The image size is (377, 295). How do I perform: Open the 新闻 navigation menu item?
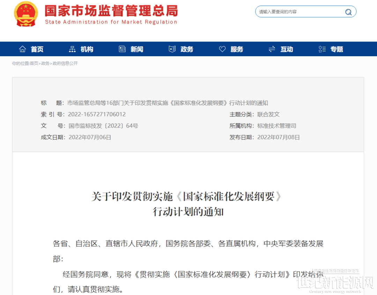point(137,49)
